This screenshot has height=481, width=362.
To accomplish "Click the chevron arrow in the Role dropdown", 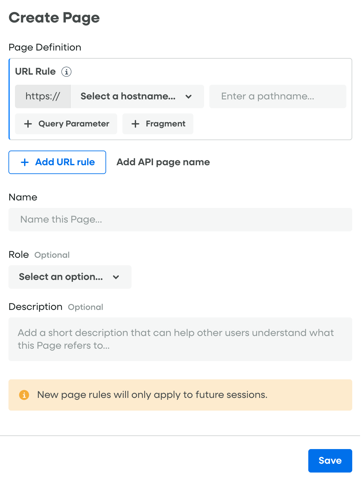I will pyautogui.click(x=116, y=277).
